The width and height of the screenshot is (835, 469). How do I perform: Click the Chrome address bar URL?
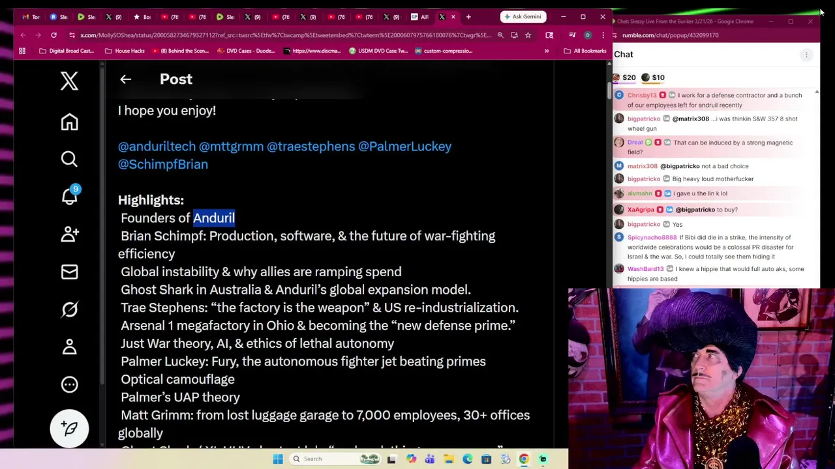pyautogui.click(x=285, y=35)
